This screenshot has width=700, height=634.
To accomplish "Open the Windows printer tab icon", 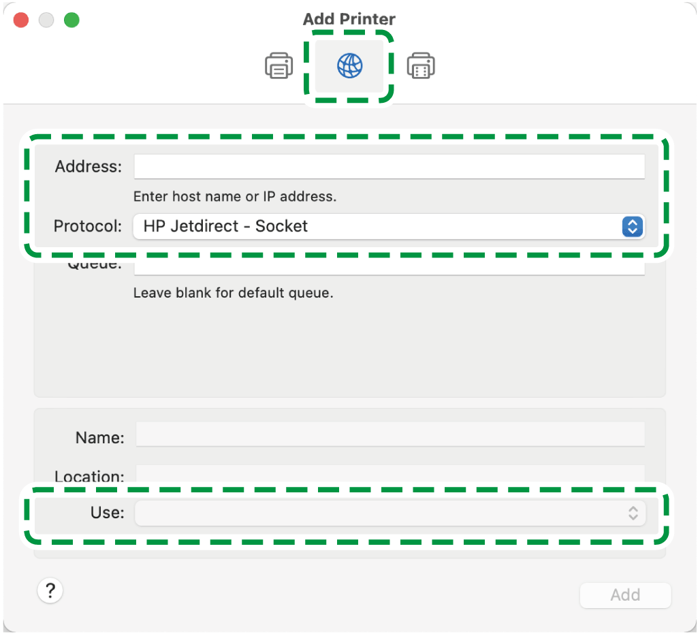I will [x=421, y=66].
